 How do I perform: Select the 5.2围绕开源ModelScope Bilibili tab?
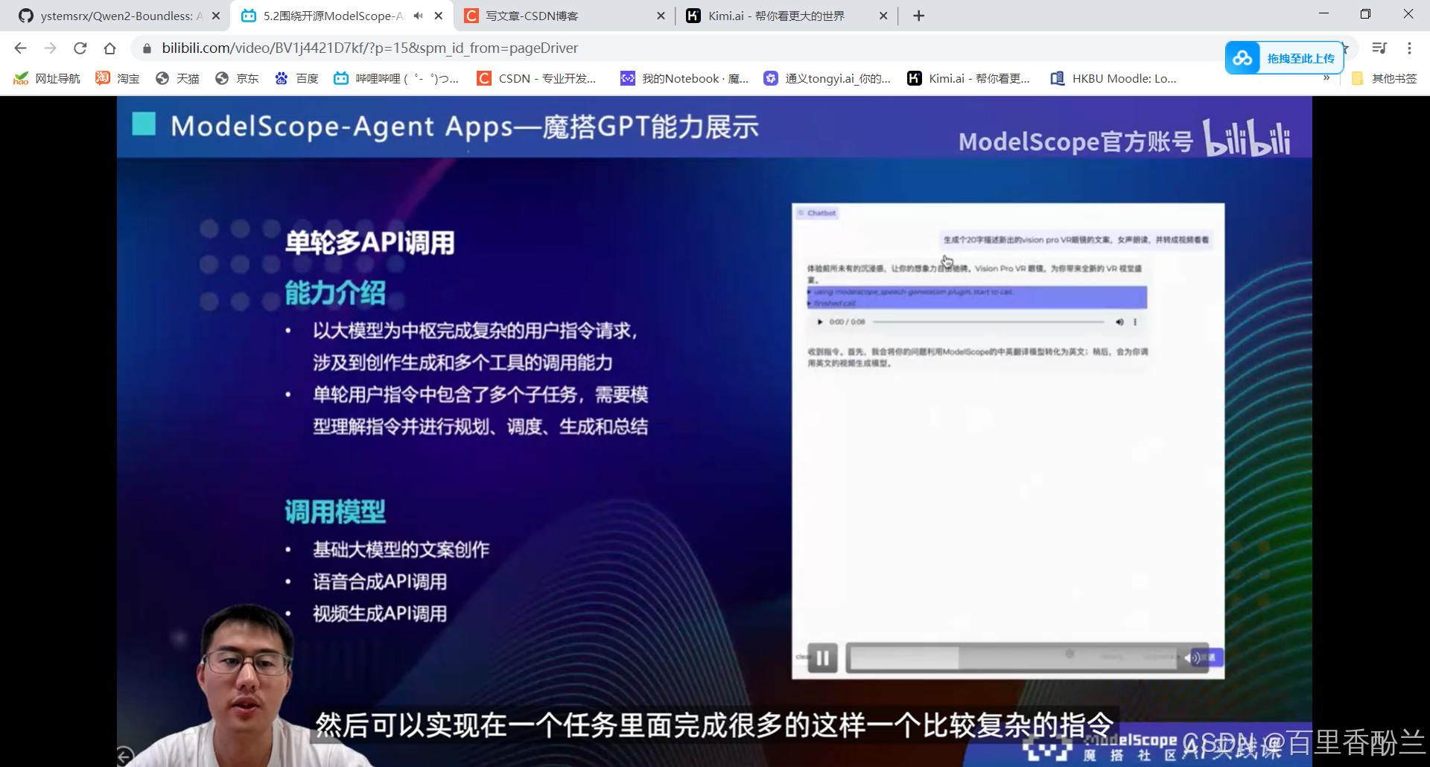tap(322, 16)
